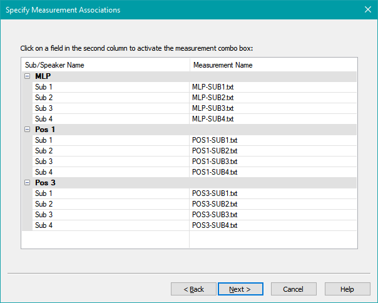Open the POS3-SUB2.txt measurement cell
Screen dimensions: 378x303
(x=273, y=204)
